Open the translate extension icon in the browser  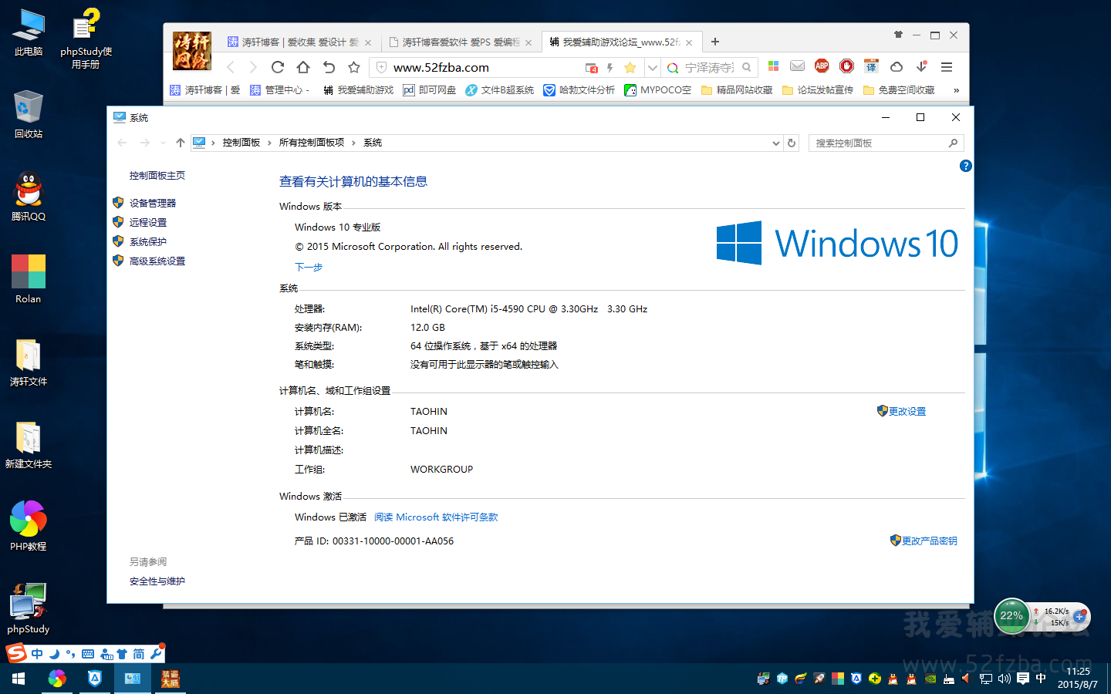click(x=871, y=66)
